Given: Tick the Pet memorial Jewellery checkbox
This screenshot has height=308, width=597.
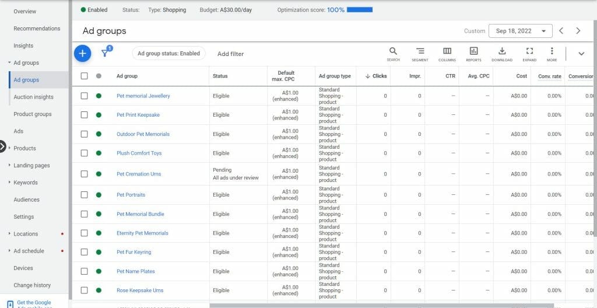Looking at the screenshot, I should pyautogui.click(x=85, y=96).
